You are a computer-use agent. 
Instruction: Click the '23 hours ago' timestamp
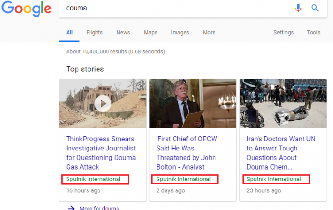[264, 190]
